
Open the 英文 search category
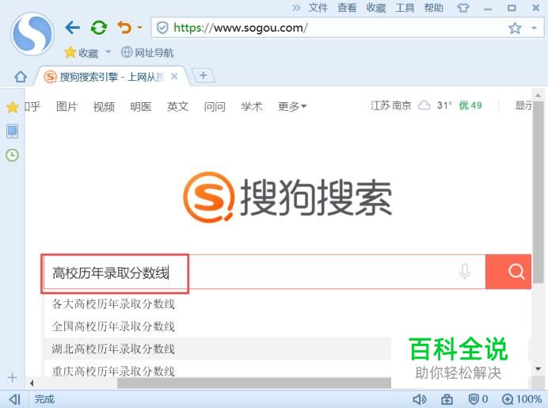tap(178, 106)
